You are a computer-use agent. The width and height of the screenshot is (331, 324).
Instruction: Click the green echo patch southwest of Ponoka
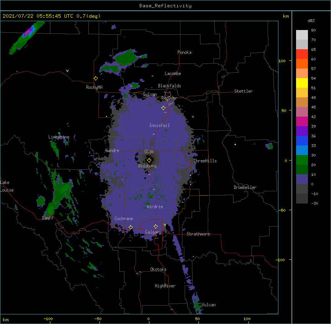click(126, 57)
